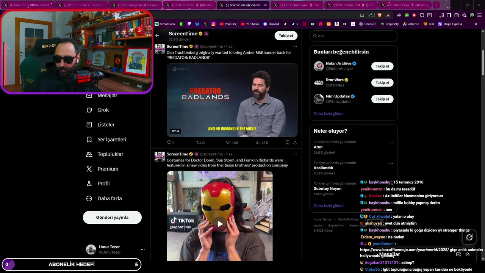Open the ChatGPT bookmark

(368, 24)
